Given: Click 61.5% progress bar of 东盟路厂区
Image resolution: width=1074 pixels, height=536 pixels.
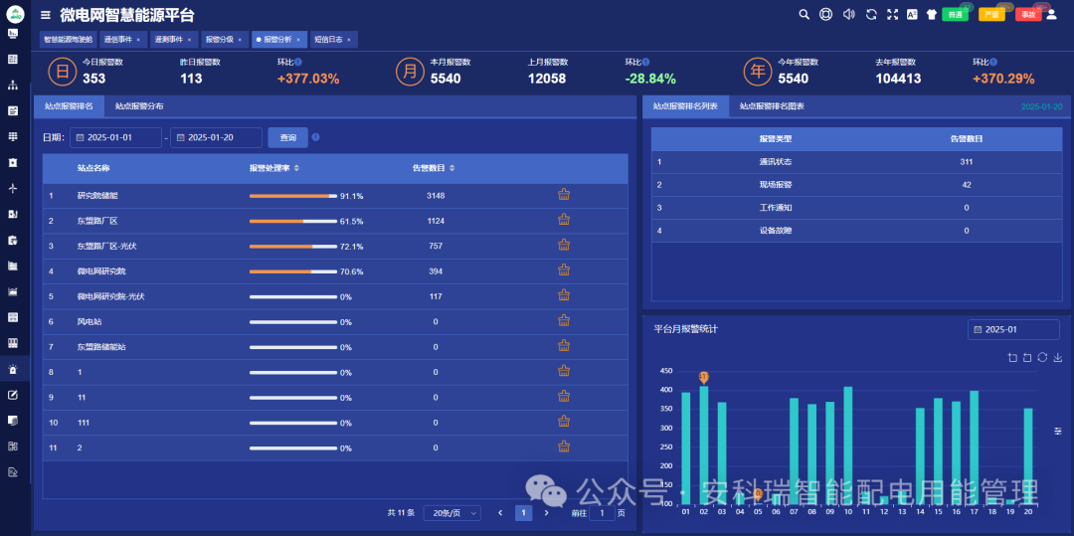Looking at the screenshot, I should tap(293, 221).
